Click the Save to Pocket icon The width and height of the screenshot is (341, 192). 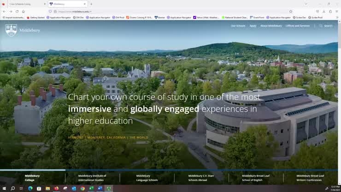(x=317, y=12)
